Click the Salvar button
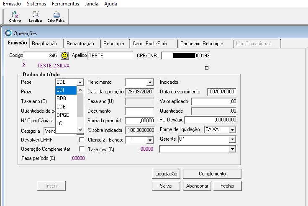Viewport: 308px width, 206px height. tap(166, 186)
